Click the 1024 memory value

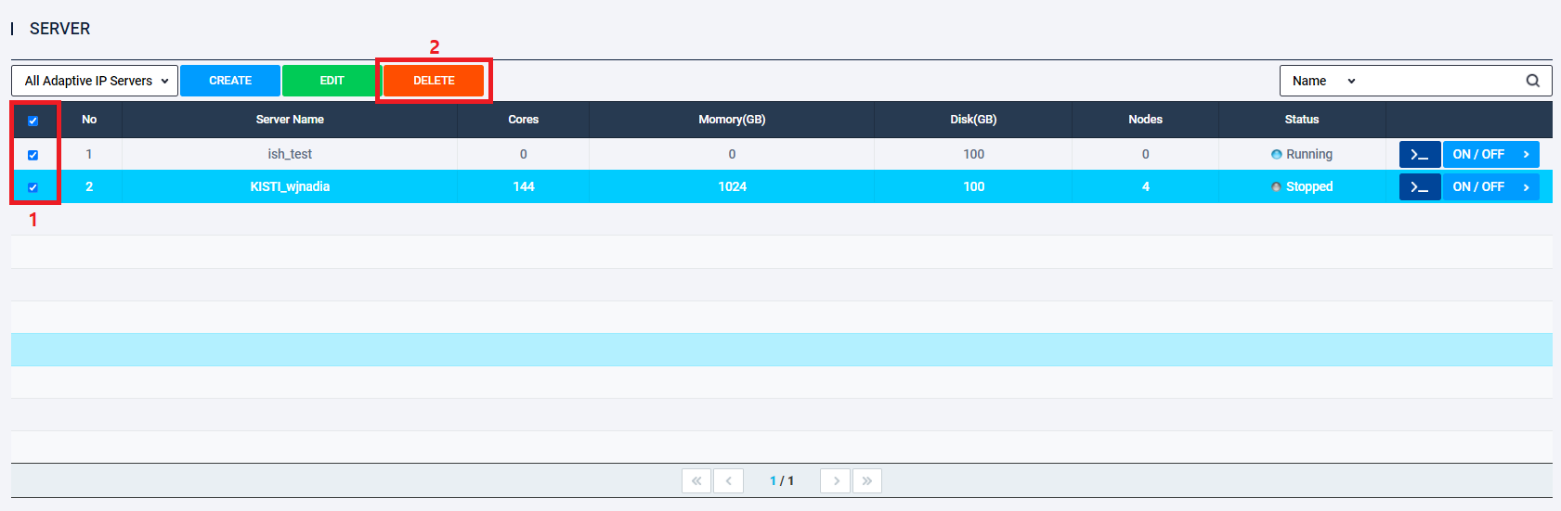[x=732, y=186]
